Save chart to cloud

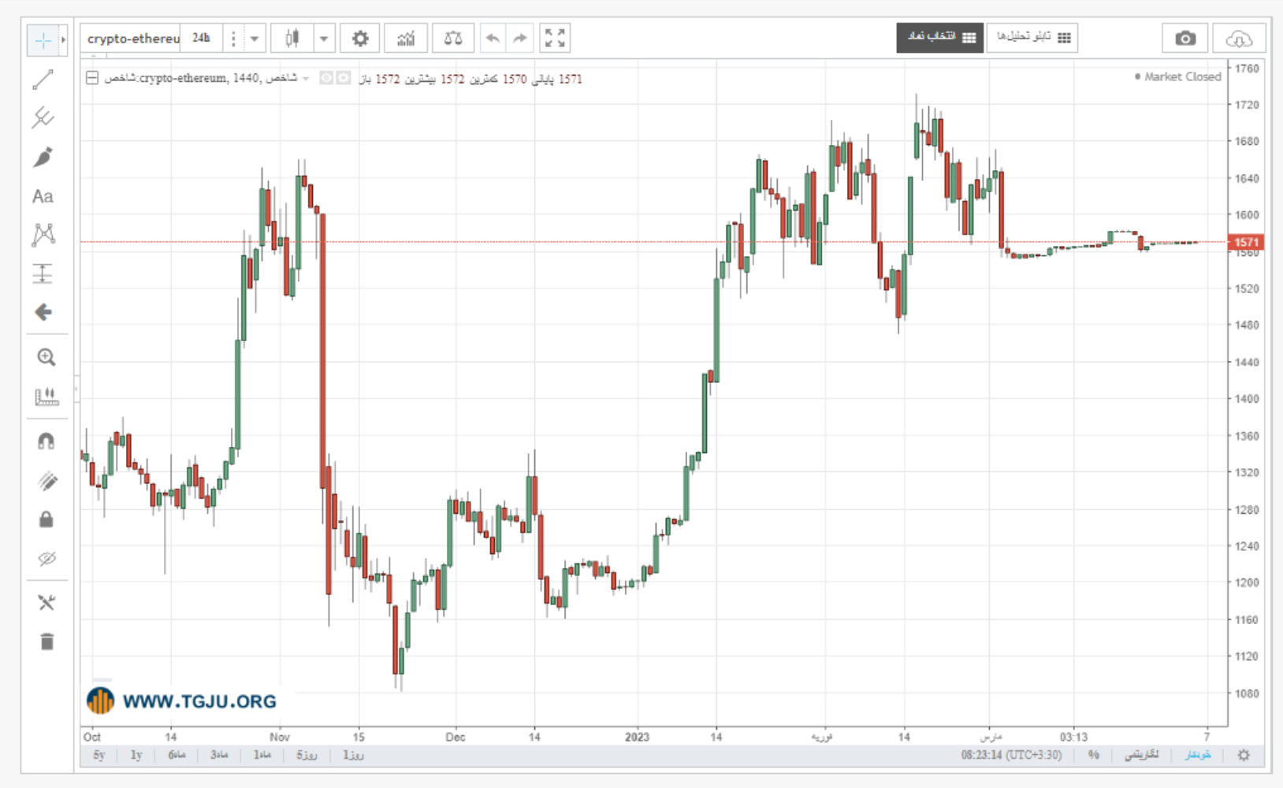click(1239, 38)
